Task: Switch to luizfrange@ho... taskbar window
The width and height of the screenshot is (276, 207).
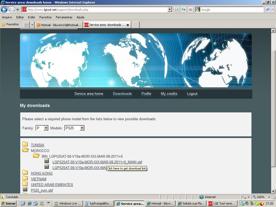Action: coord(99,203)
